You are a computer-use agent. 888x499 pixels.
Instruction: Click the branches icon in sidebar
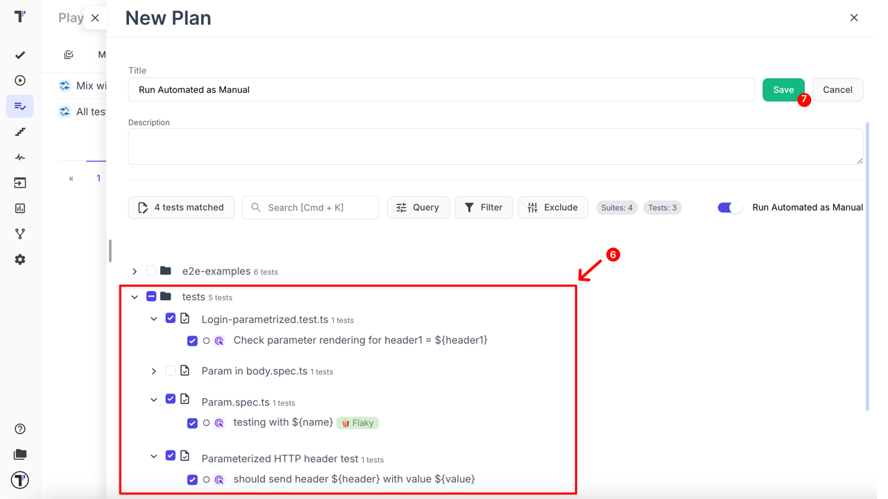click(x=20, y=234)
